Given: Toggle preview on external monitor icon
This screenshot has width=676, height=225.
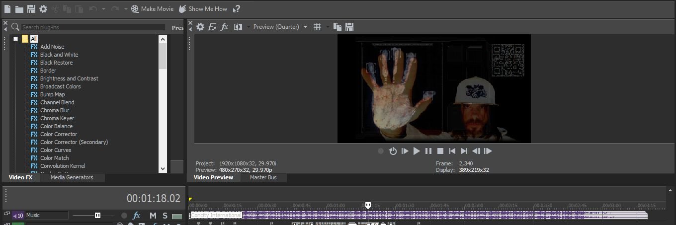Looking at the screenshot, I should [x=213, y=27].
